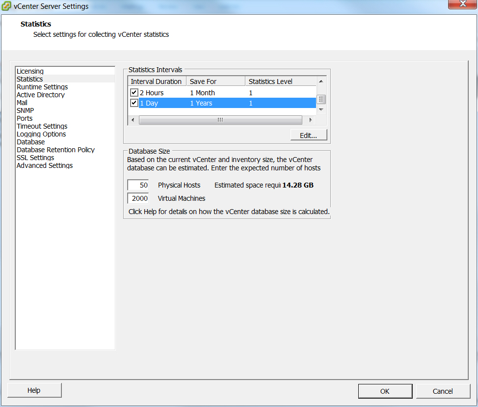Select SNMP in the settings list
478x407 pixels.
[x=26, y=110]
